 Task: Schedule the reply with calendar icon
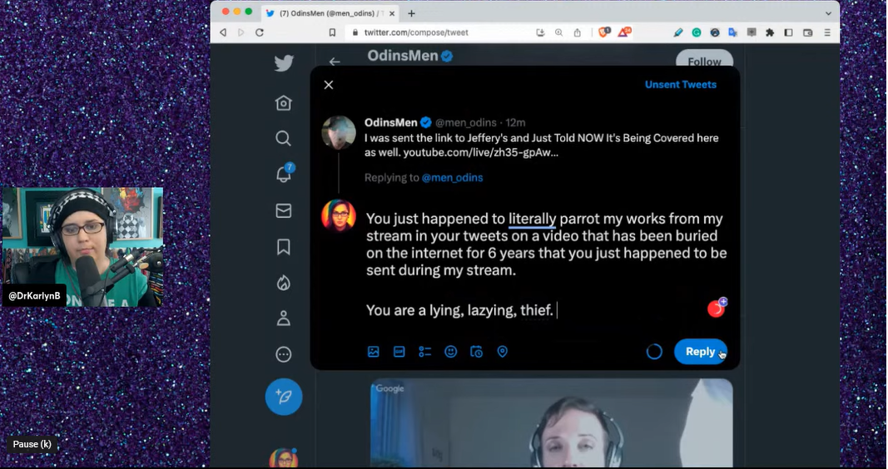pyautogui.click(x=476, y=352)
